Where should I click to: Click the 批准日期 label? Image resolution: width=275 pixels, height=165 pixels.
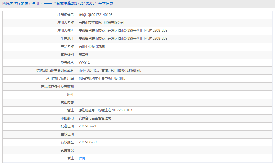tap(67, 126)
